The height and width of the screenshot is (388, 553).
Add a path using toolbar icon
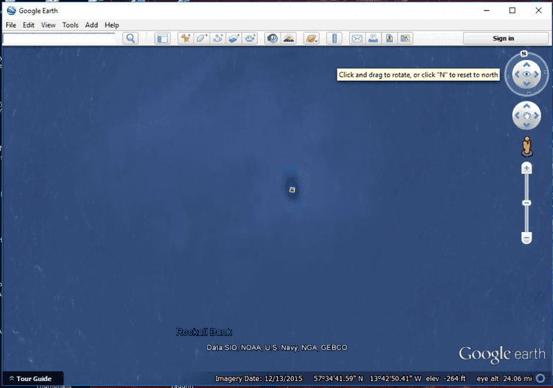click(218, 38)
